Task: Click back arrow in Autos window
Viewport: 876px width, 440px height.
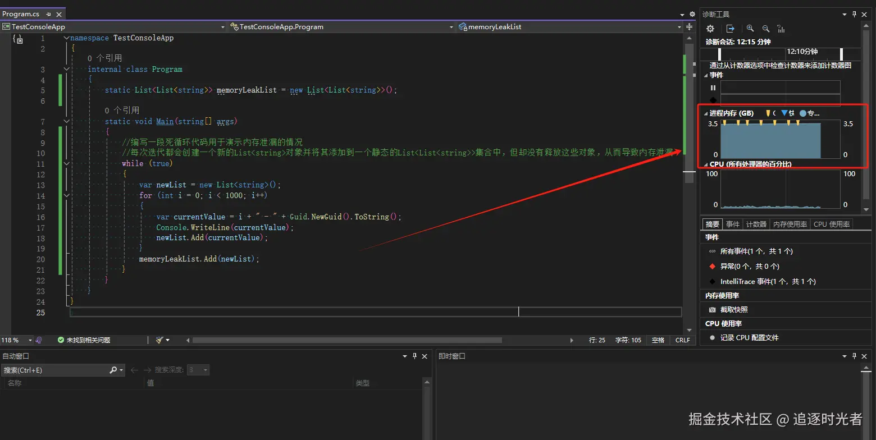Action: click(x=134, y=370)
